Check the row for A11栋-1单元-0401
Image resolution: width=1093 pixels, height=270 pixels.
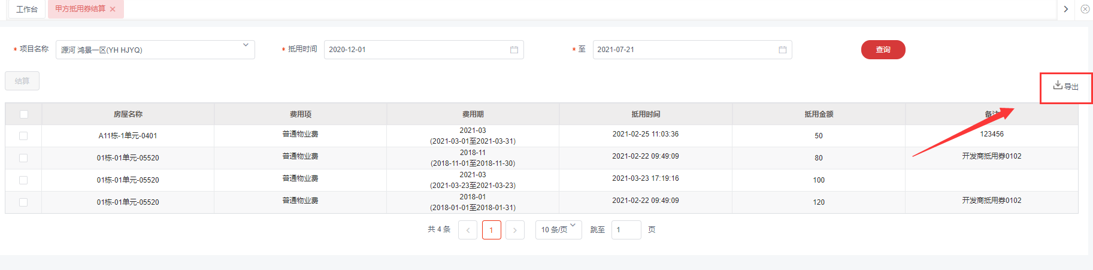(23, 136)
